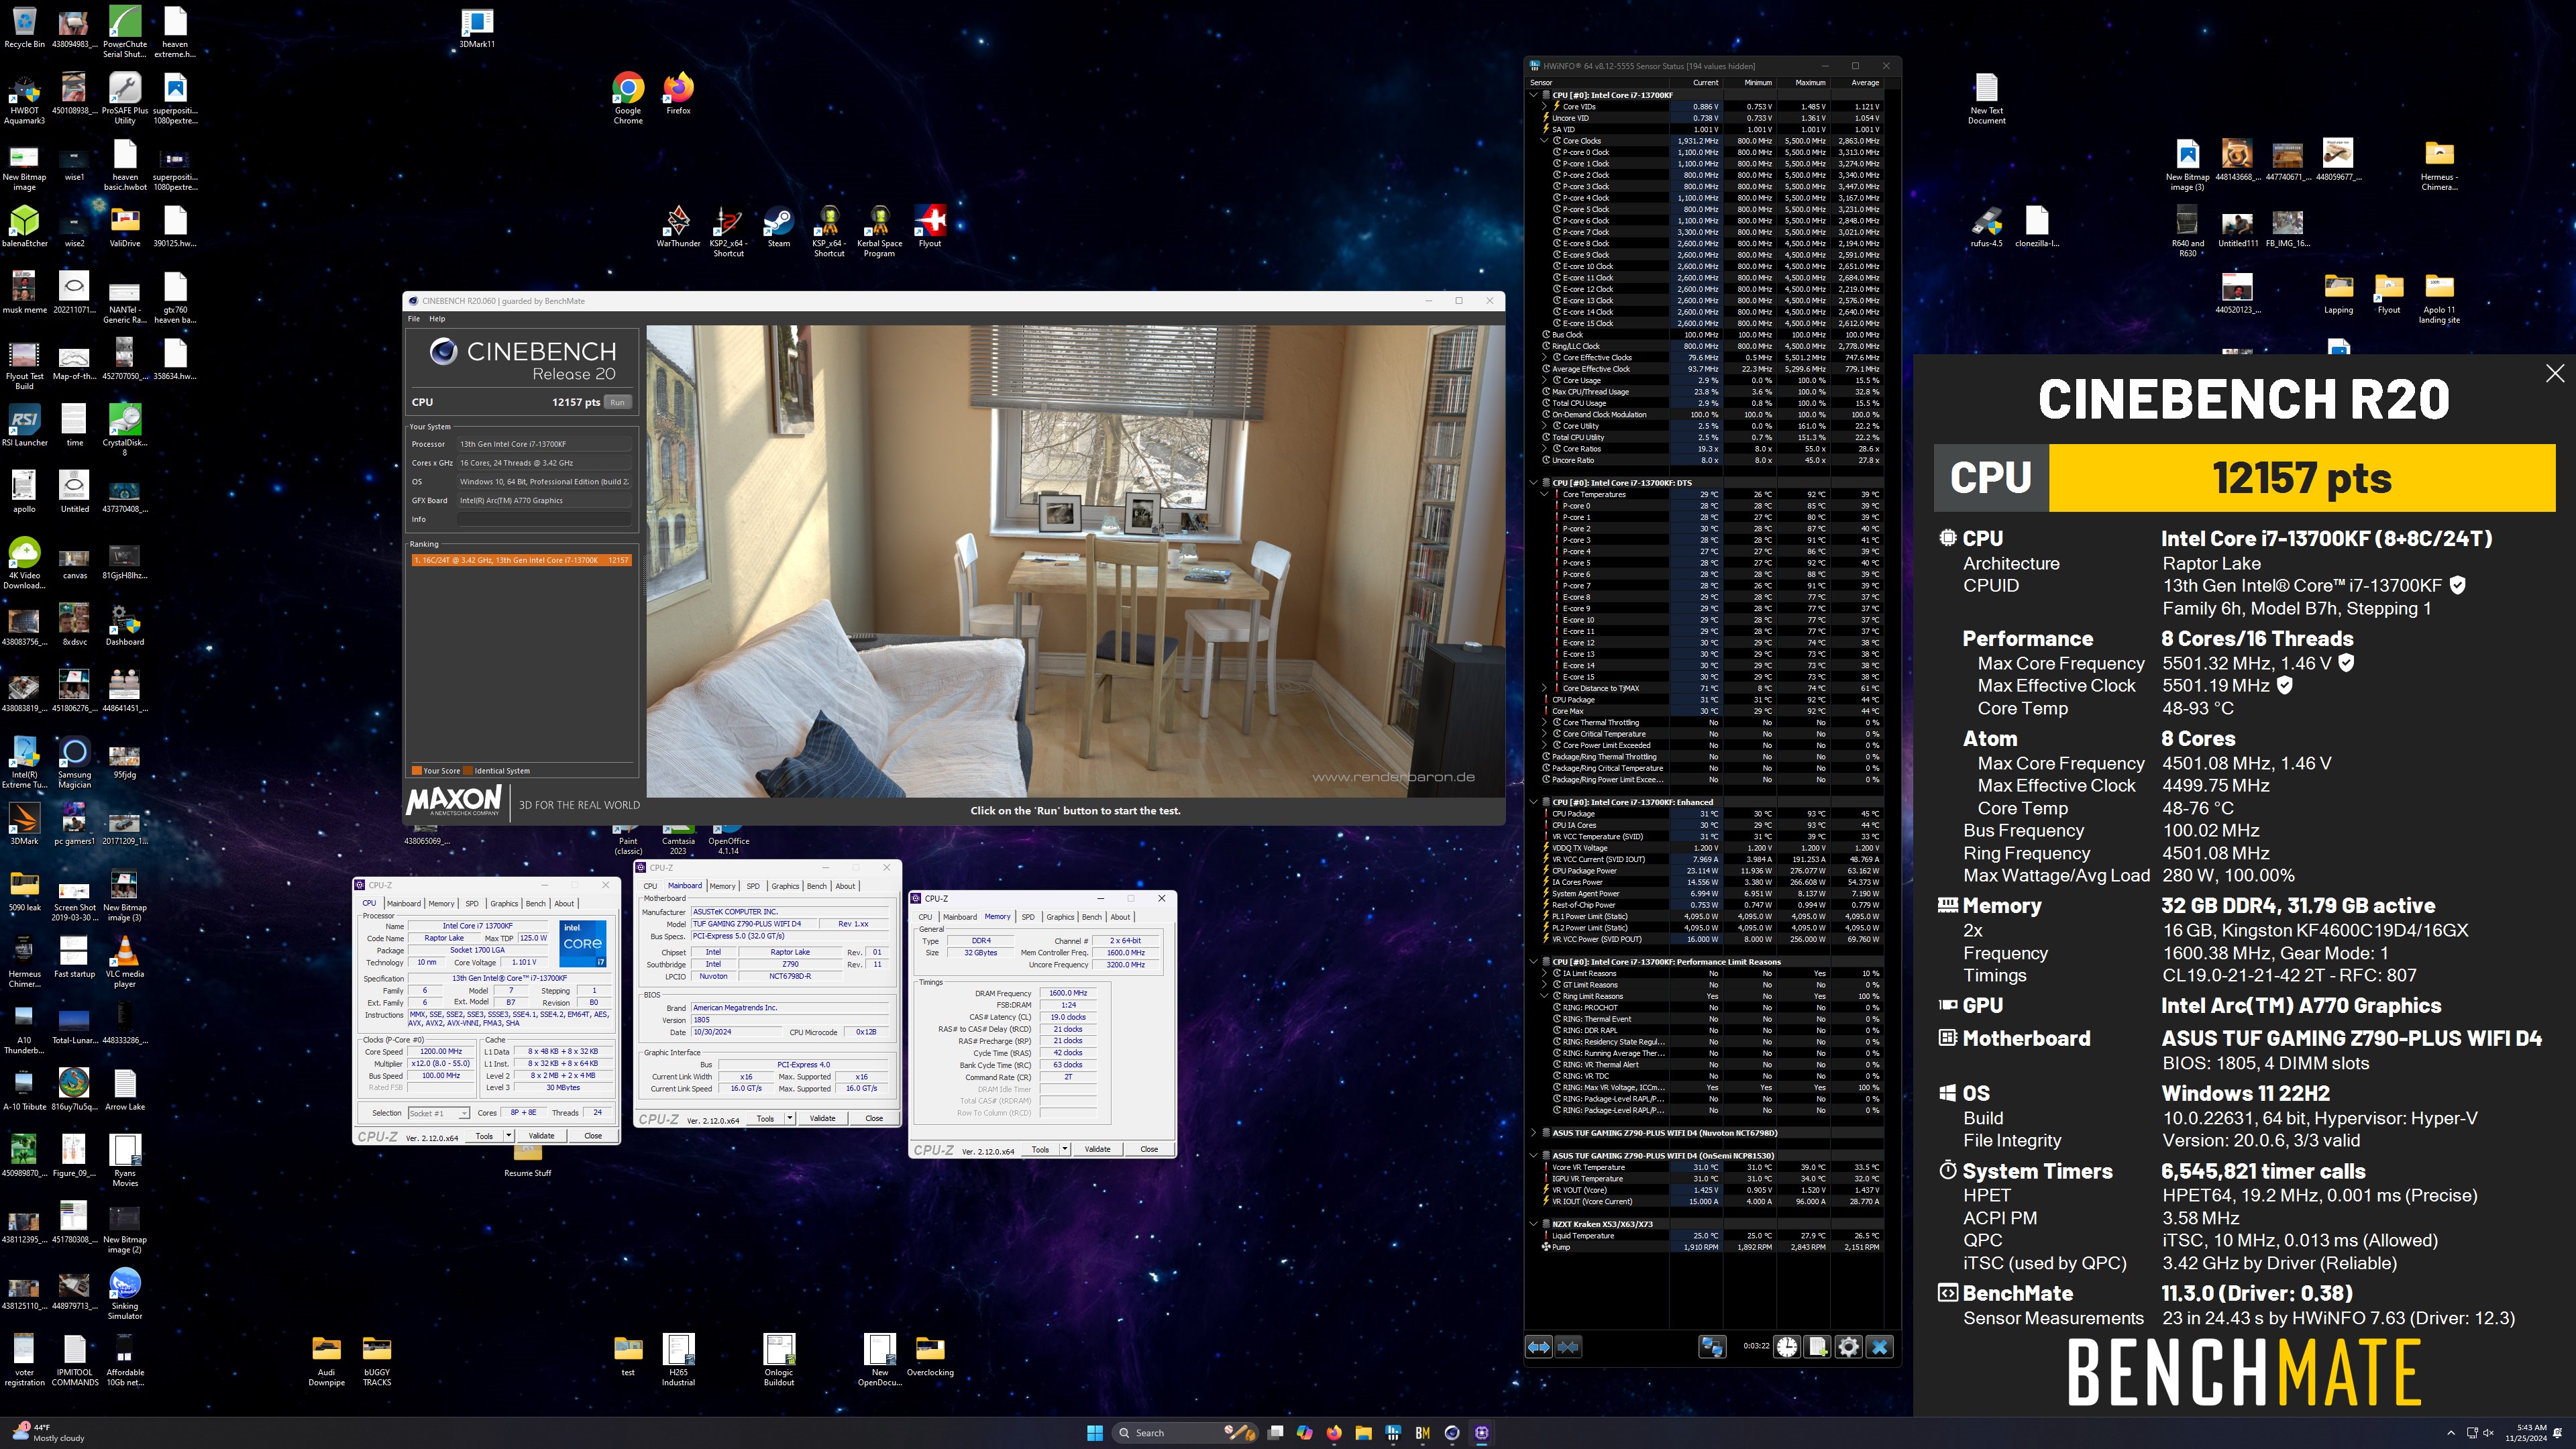Screen dimensions: 2576x1449
Task: Switch to SPD tab in CPU-Z Memory window
Action: [1027, 917]
